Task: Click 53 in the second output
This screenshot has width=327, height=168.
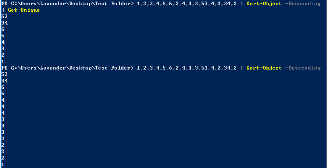Action: pyautogui.click(x=4, y=74)
